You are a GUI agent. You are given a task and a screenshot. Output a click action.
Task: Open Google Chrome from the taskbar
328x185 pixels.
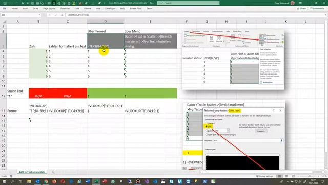(46, 181)
